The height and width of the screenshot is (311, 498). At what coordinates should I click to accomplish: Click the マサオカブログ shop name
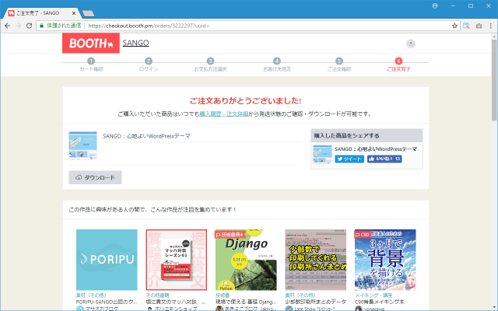click(x=101, y=309)
